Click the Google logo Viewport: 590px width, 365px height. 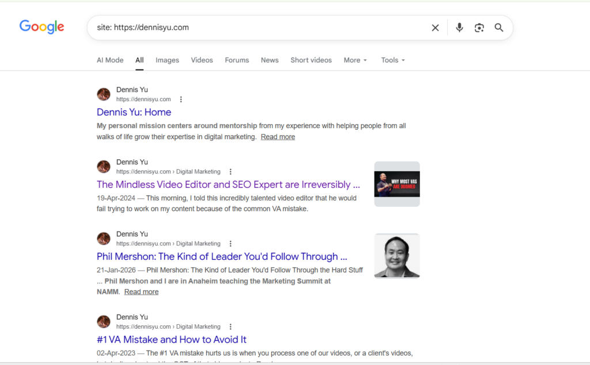pyautogui.click(x=41, y=27)
